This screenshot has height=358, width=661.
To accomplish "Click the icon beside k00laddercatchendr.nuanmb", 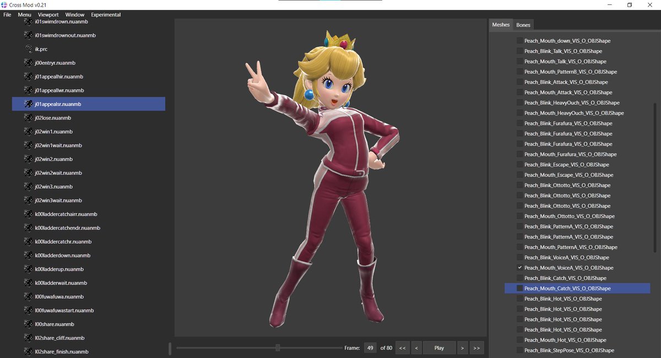I will (x=28, y=228).
